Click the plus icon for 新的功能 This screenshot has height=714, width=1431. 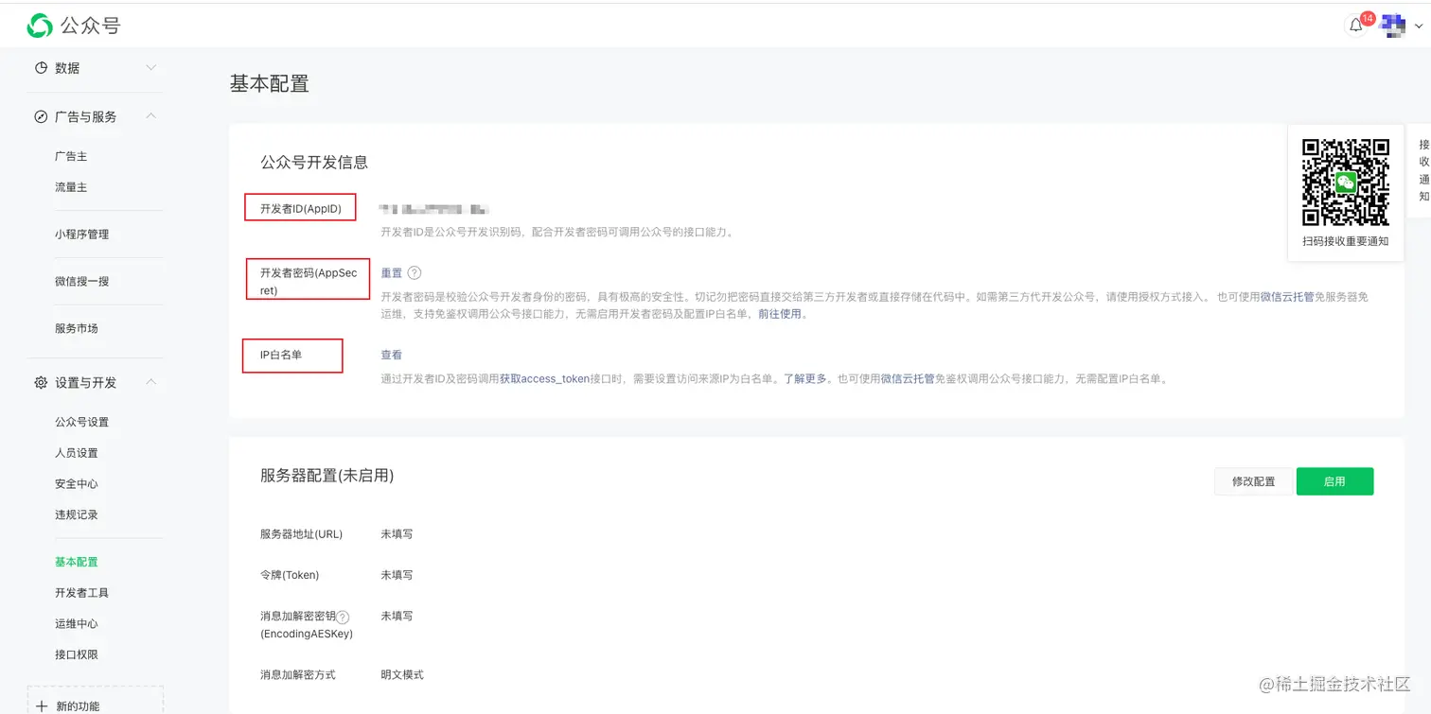tap(41, 706)
